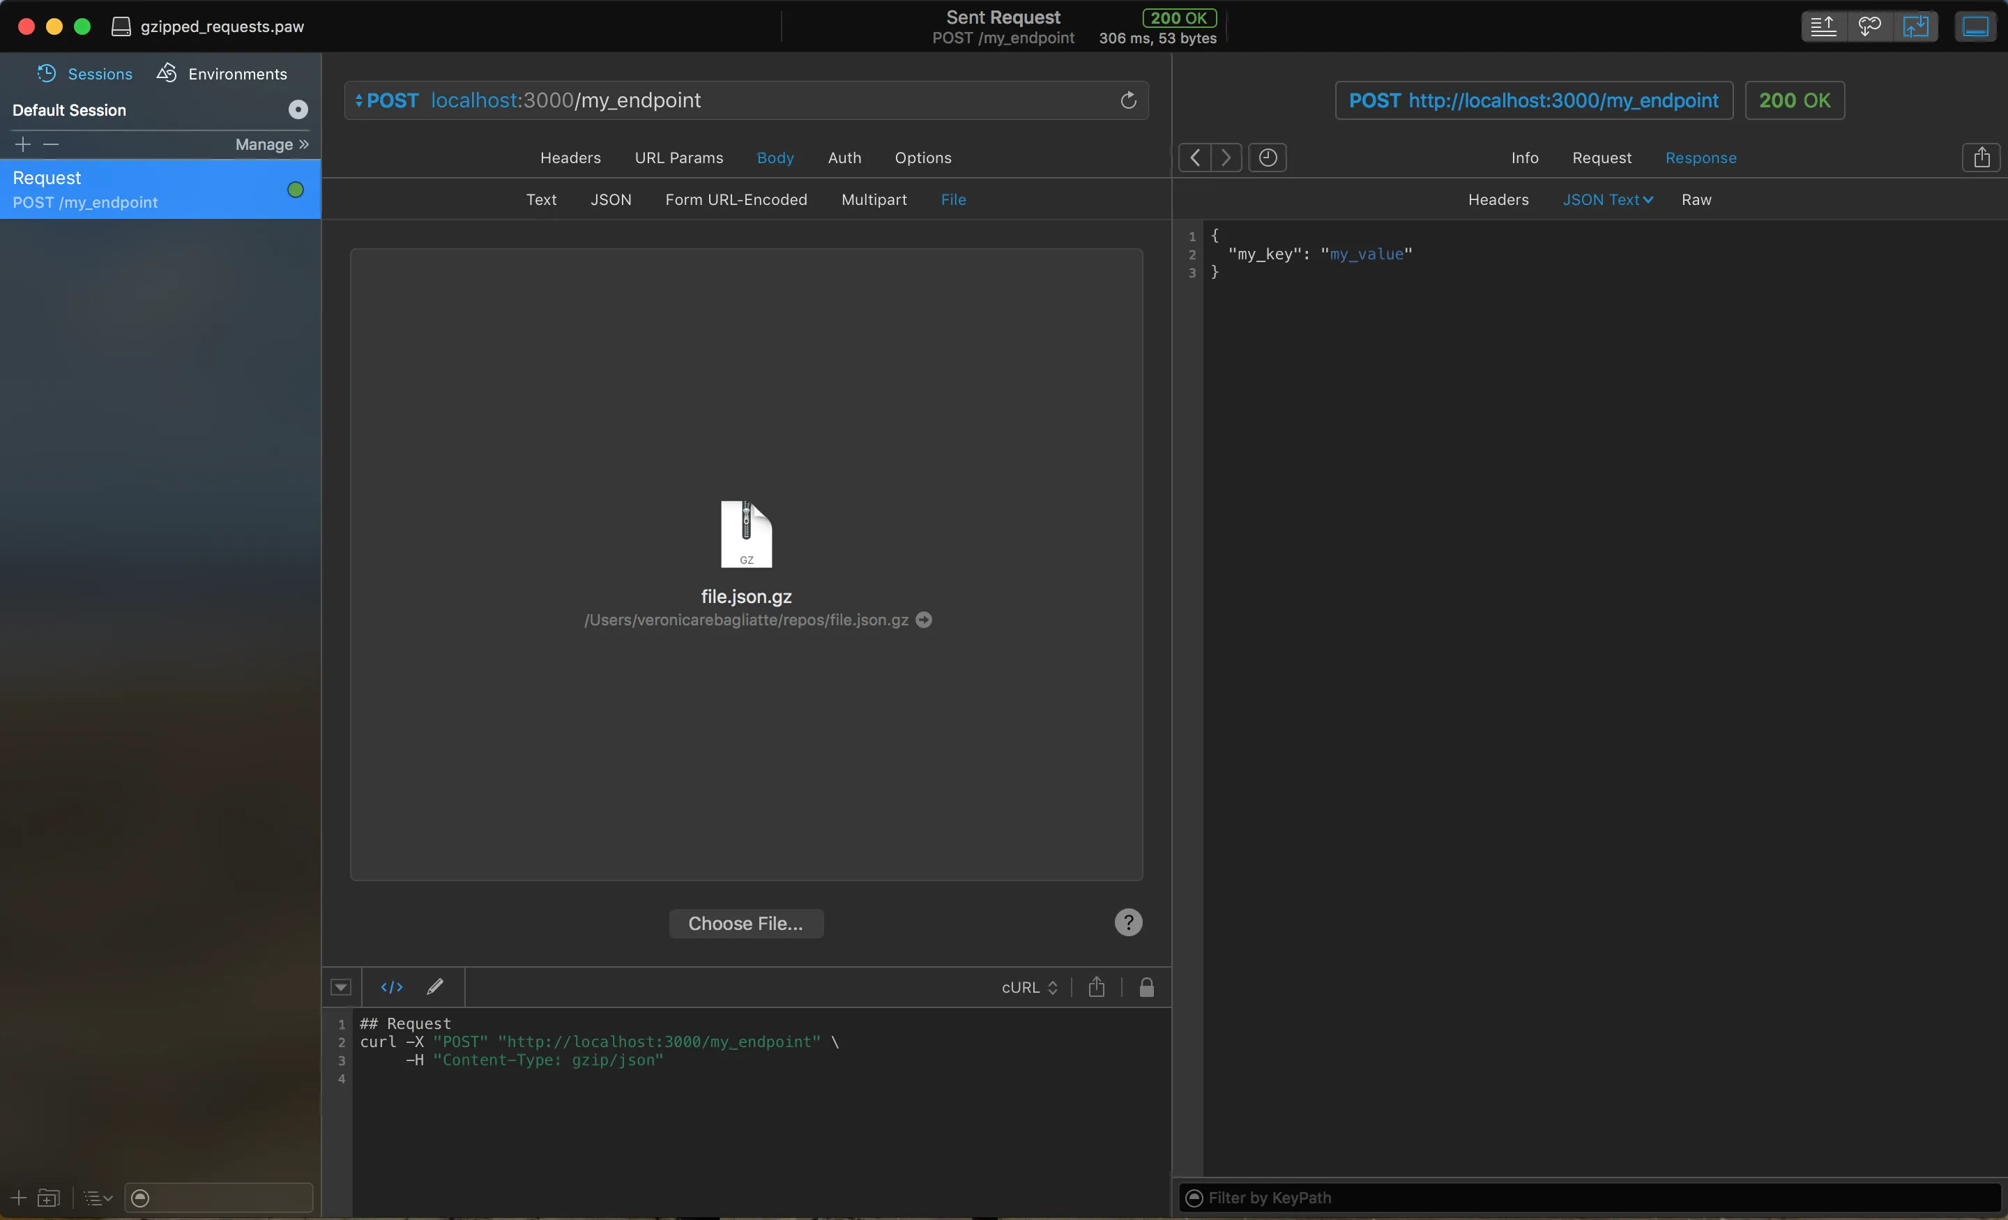
Task: Switch to code view icon
Action: coord(391,987)
